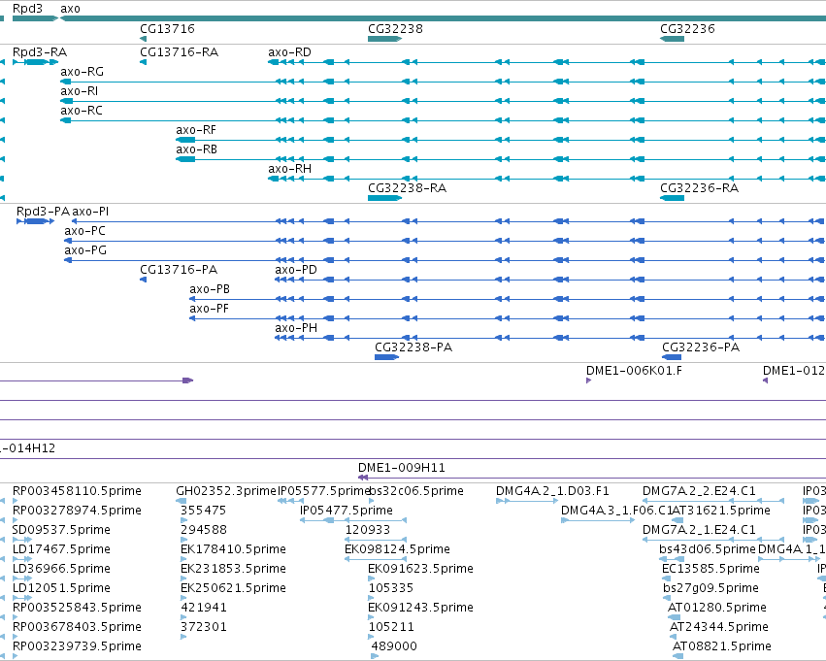Click the EK250621.5prime EST label
This screenshot has width=826, height=661.
point(233,588)
